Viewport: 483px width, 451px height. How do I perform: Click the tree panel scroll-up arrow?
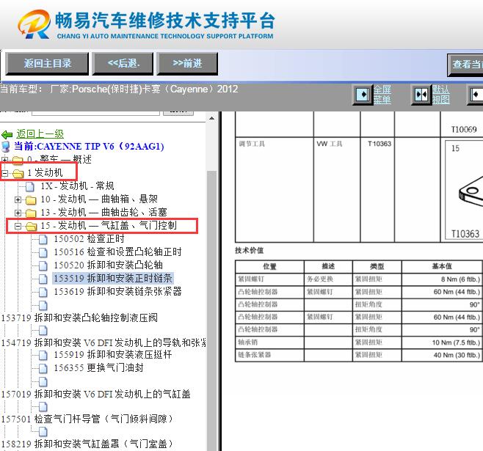point(211,119)
